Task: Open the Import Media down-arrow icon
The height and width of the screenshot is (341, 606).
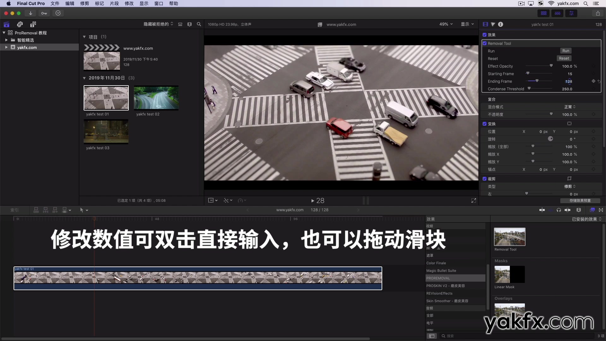Action: tap(30, 13)
